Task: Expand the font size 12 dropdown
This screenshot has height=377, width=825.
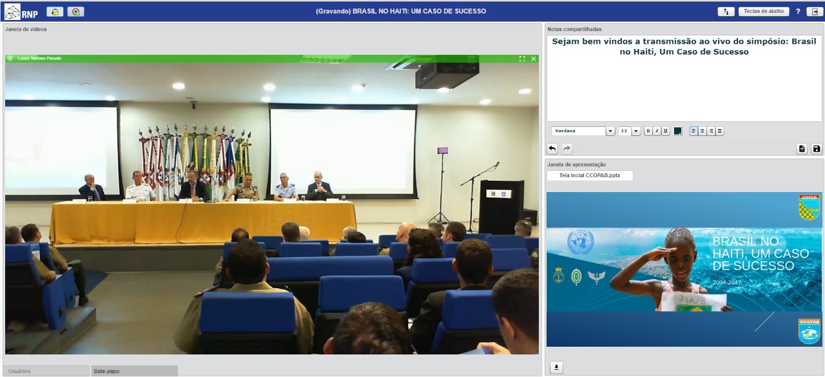Action: [x=636, y=131]
